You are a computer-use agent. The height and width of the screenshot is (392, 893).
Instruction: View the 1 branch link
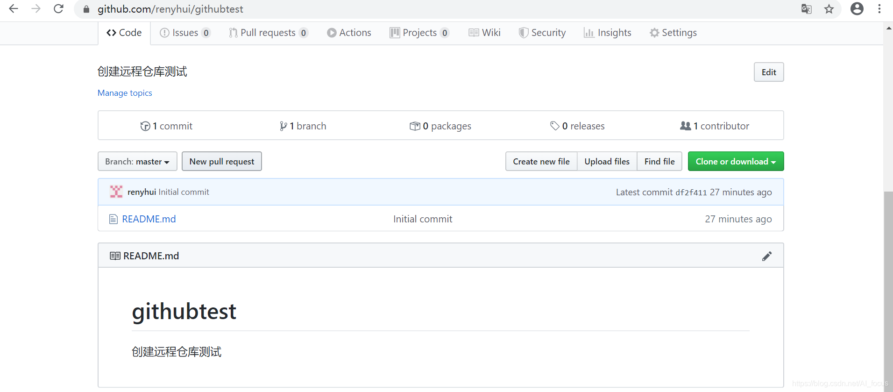(x=303, y=126)
